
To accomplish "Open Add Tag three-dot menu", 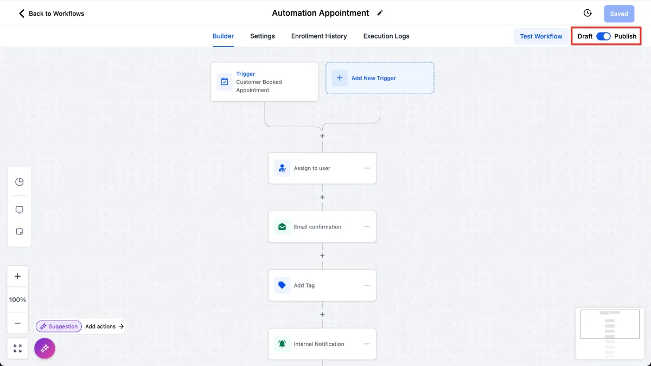I will coord(367,285).
